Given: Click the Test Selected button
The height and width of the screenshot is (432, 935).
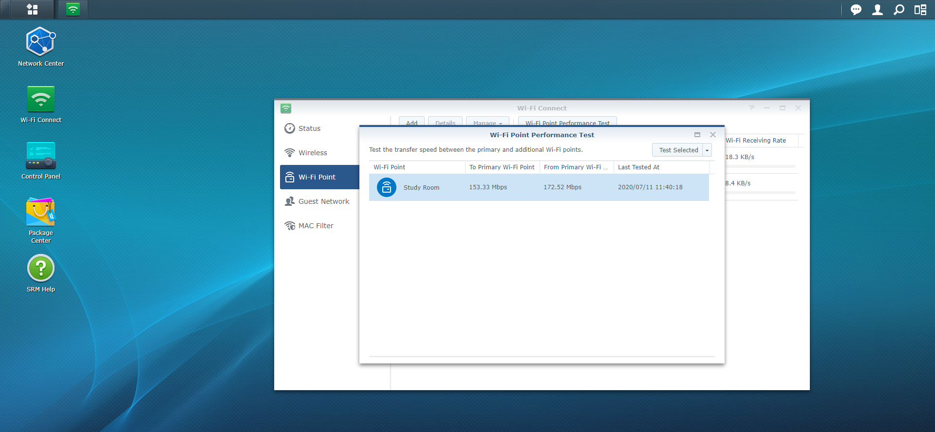Looking at the screenshot, I should coord(678,150).
